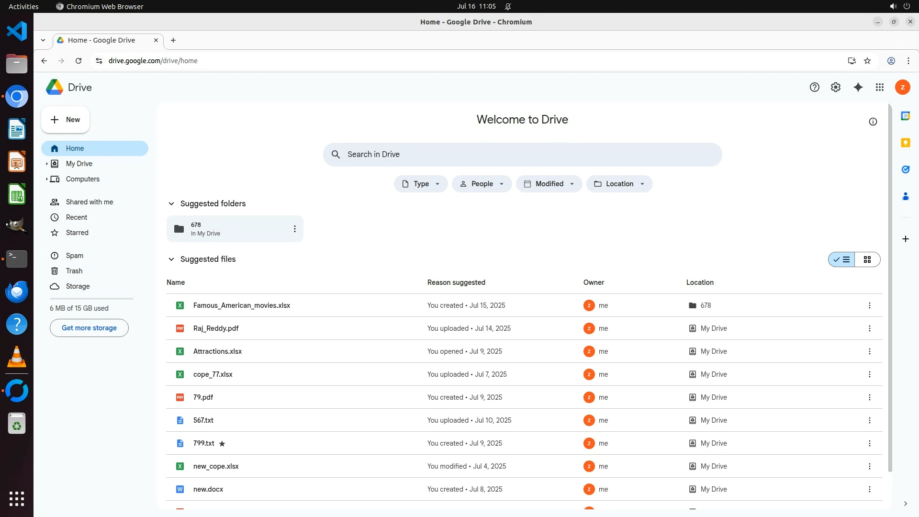Image resolution: width=919 pixels, height=517 pixels.
Task: Open the Modified filter dropdown
Action: pos(549,184)
